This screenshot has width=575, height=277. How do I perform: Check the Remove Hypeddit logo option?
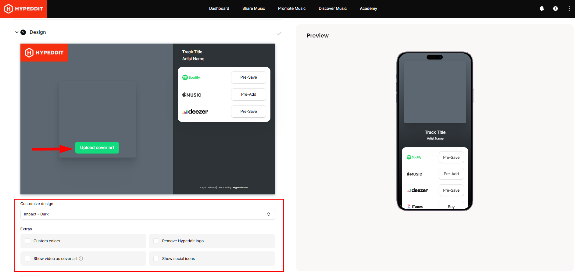(x=156, y=241)
